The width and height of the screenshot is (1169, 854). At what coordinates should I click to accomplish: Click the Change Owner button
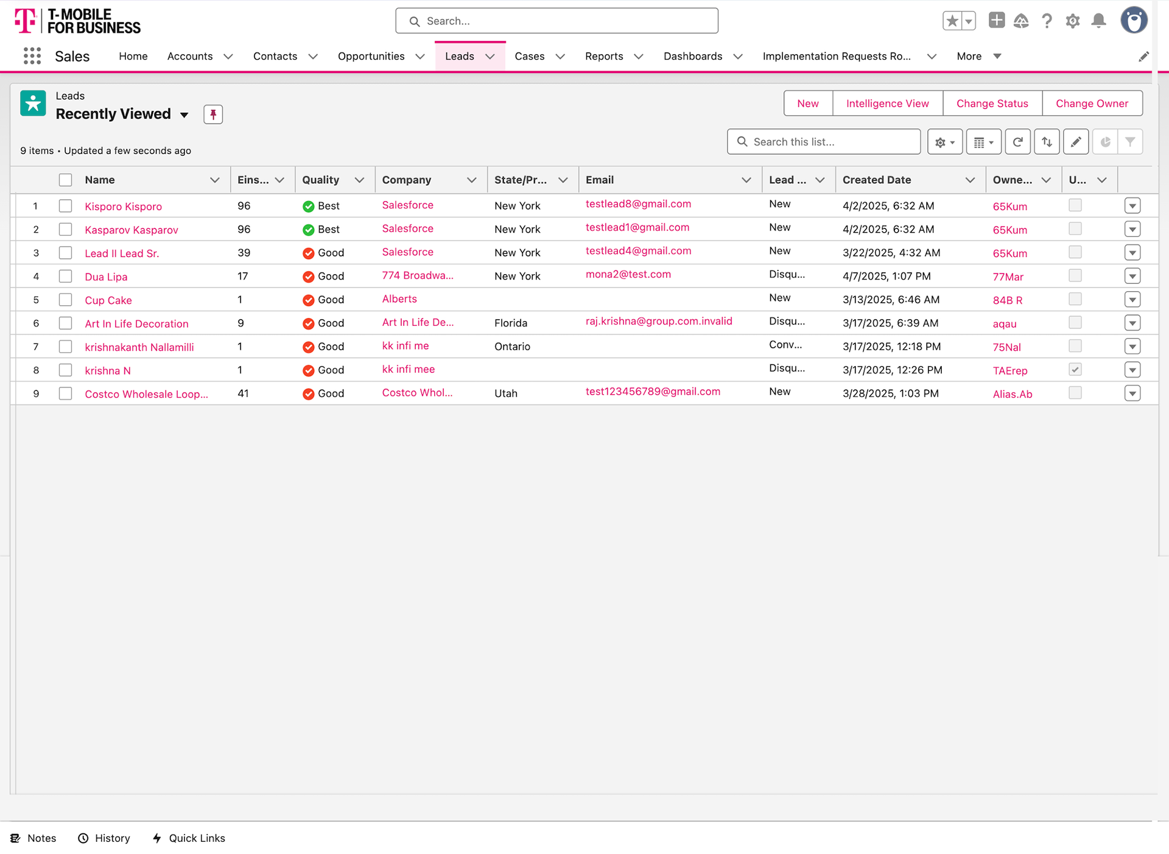1092,103
